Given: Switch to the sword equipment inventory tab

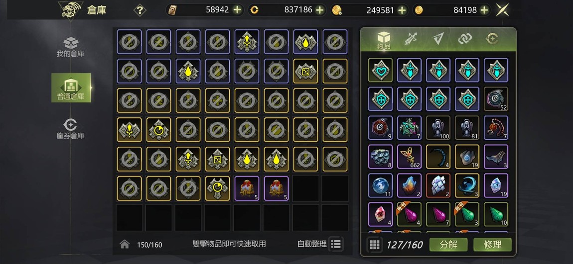Looking at the screenshot, I should 411,39.
